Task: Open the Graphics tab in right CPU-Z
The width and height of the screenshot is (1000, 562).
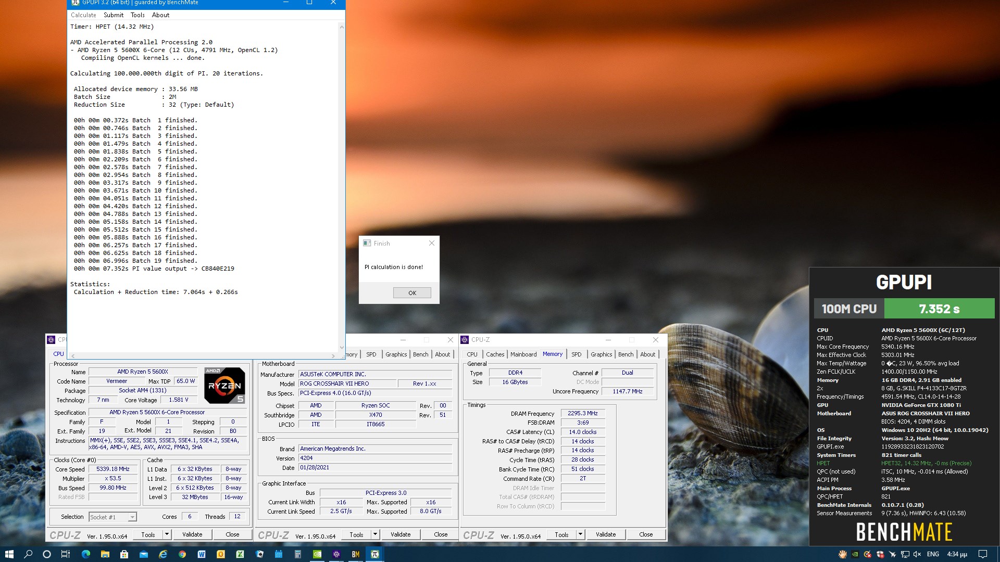Action: pos(601,354)
